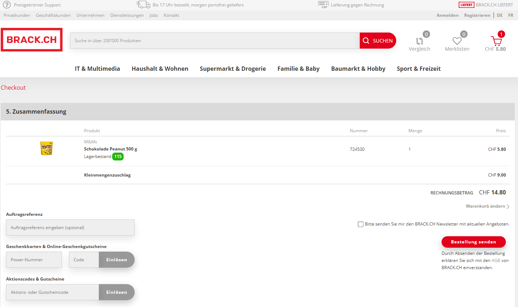Click the delivery truck icon
Viewport: 518px width, 307px height.
143,5
